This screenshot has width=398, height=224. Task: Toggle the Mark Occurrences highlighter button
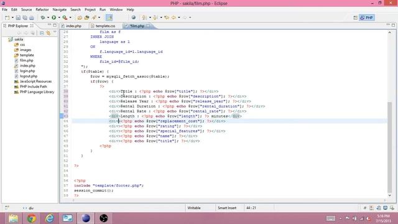point(109,17)
